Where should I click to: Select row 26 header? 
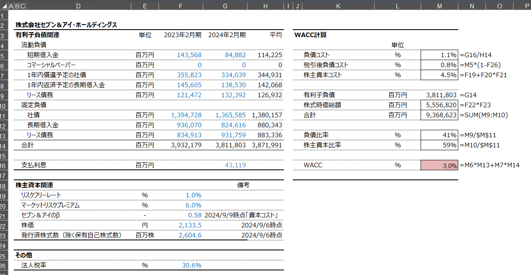pyautogui.click(x=3, y=266)
